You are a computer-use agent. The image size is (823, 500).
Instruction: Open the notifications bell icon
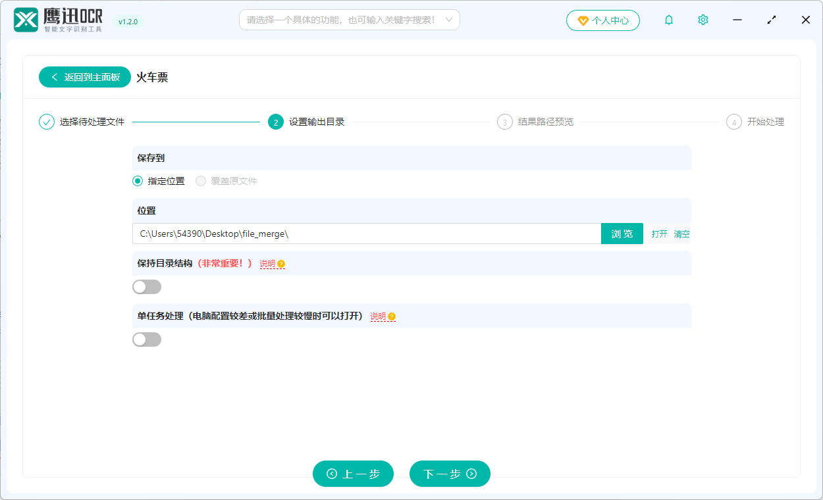[x=668, y=20]
